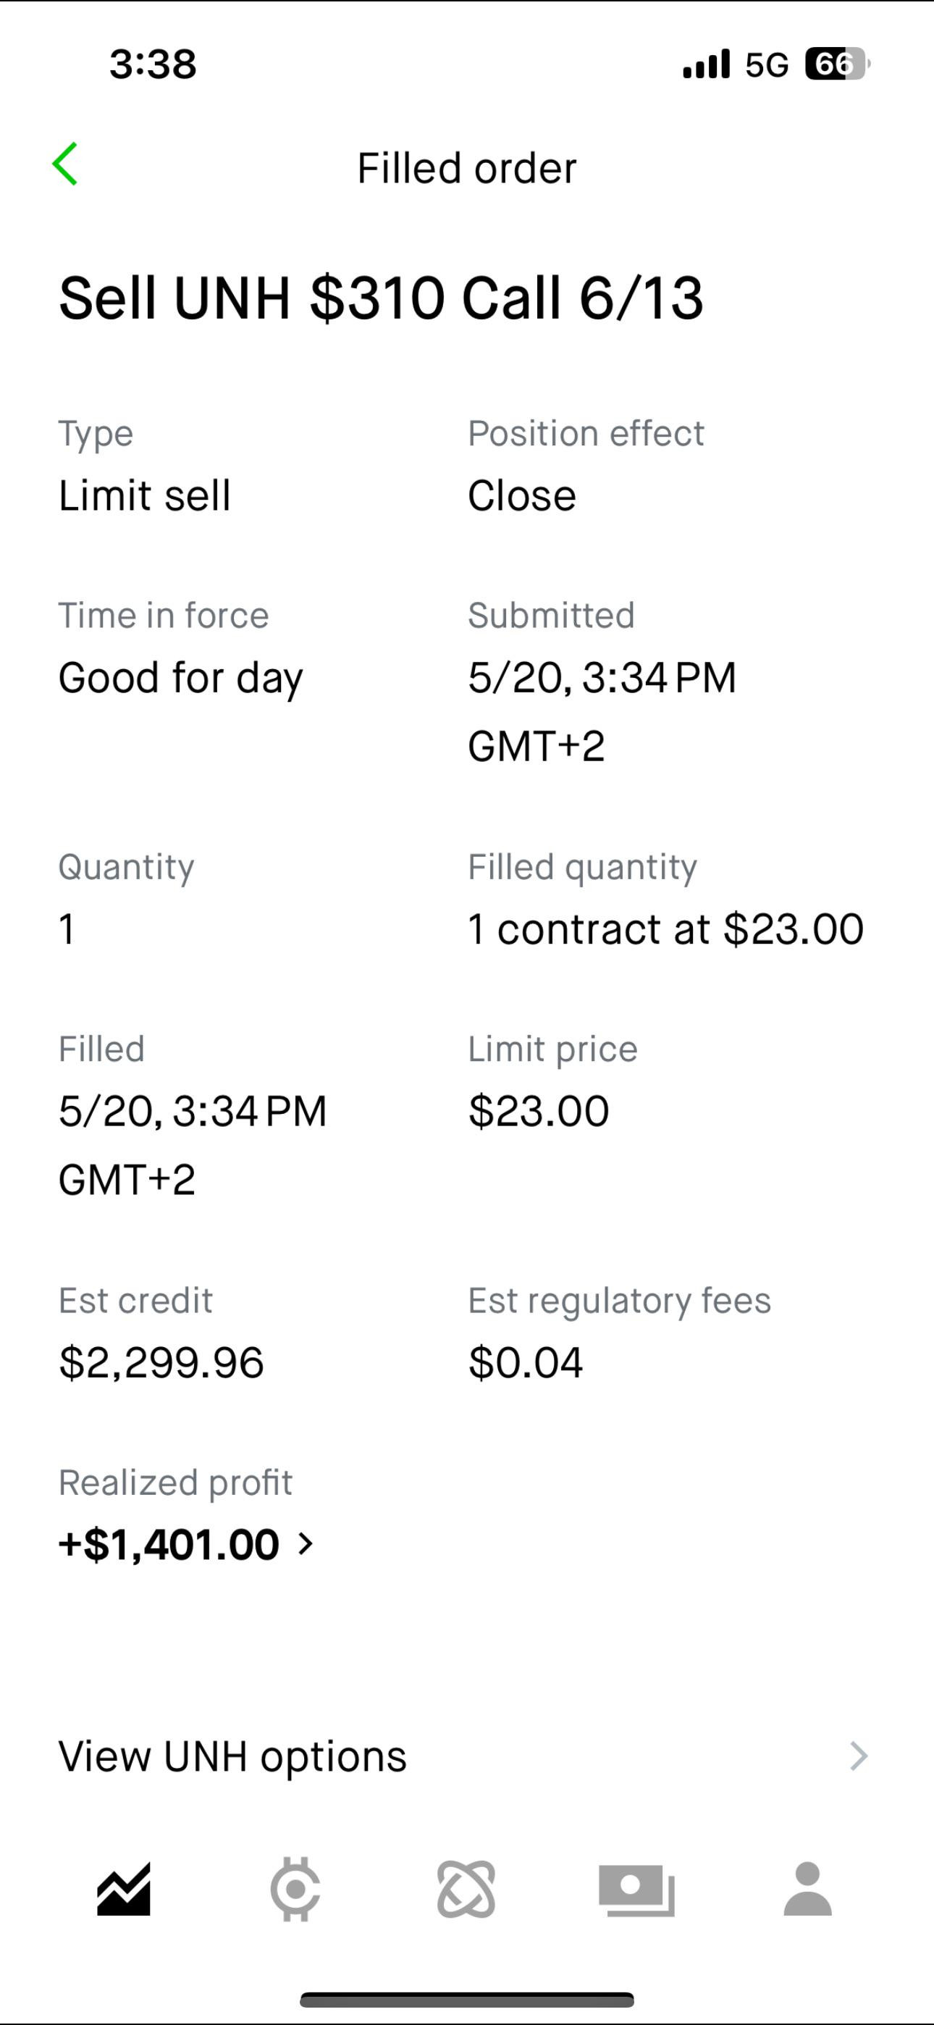This screenshot has width=934, height=2025.
Task: Tap the 1 contract at $23.00 text
Action: click(x=665, y=929)
